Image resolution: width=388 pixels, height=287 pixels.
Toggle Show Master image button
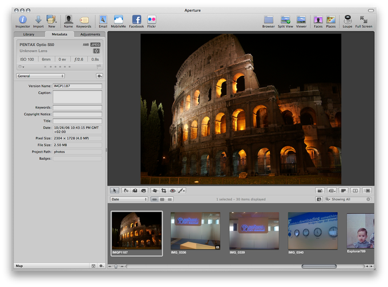point(320,191)
